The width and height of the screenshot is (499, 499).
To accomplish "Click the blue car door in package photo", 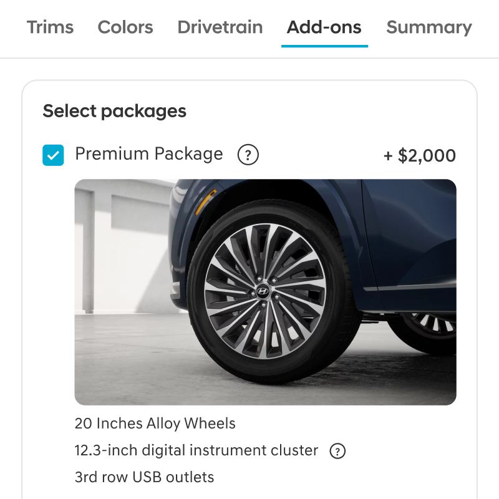I will pyautogui.click(x=412, y=237).
